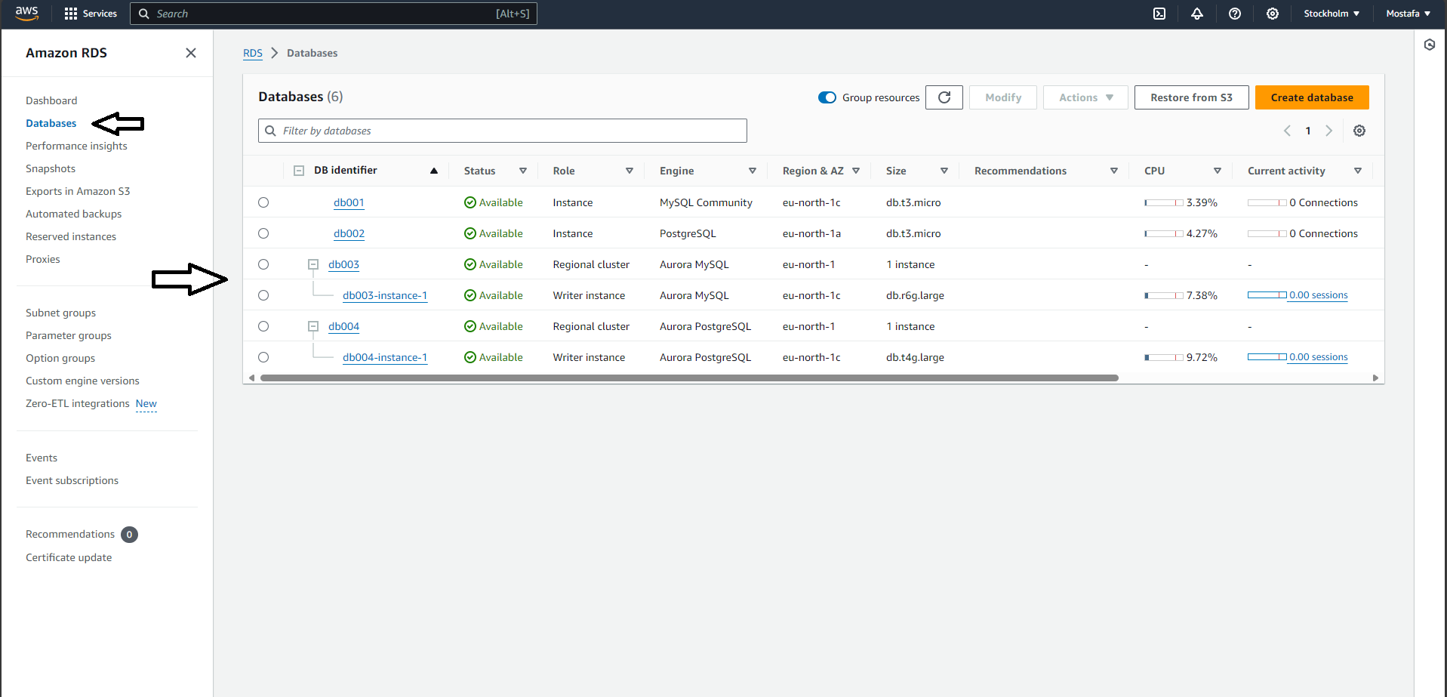Open account-wide Settings gear in top bar

(1273, 14)
